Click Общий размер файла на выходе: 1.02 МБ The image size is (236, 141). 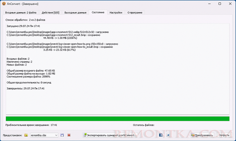pyautogui.click(x=31, y=74)
